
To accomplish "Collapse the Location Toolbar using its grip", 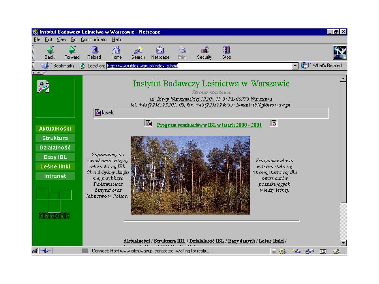I will coord(34,66).
